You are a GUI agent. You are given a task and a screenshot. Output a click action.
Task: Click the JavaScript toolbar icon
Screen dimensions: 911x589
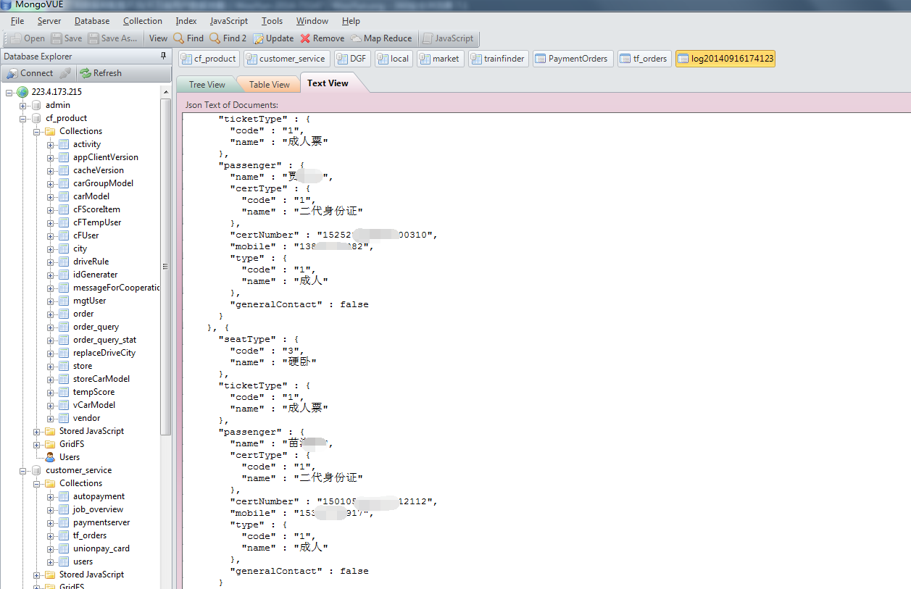coord(428,38)
